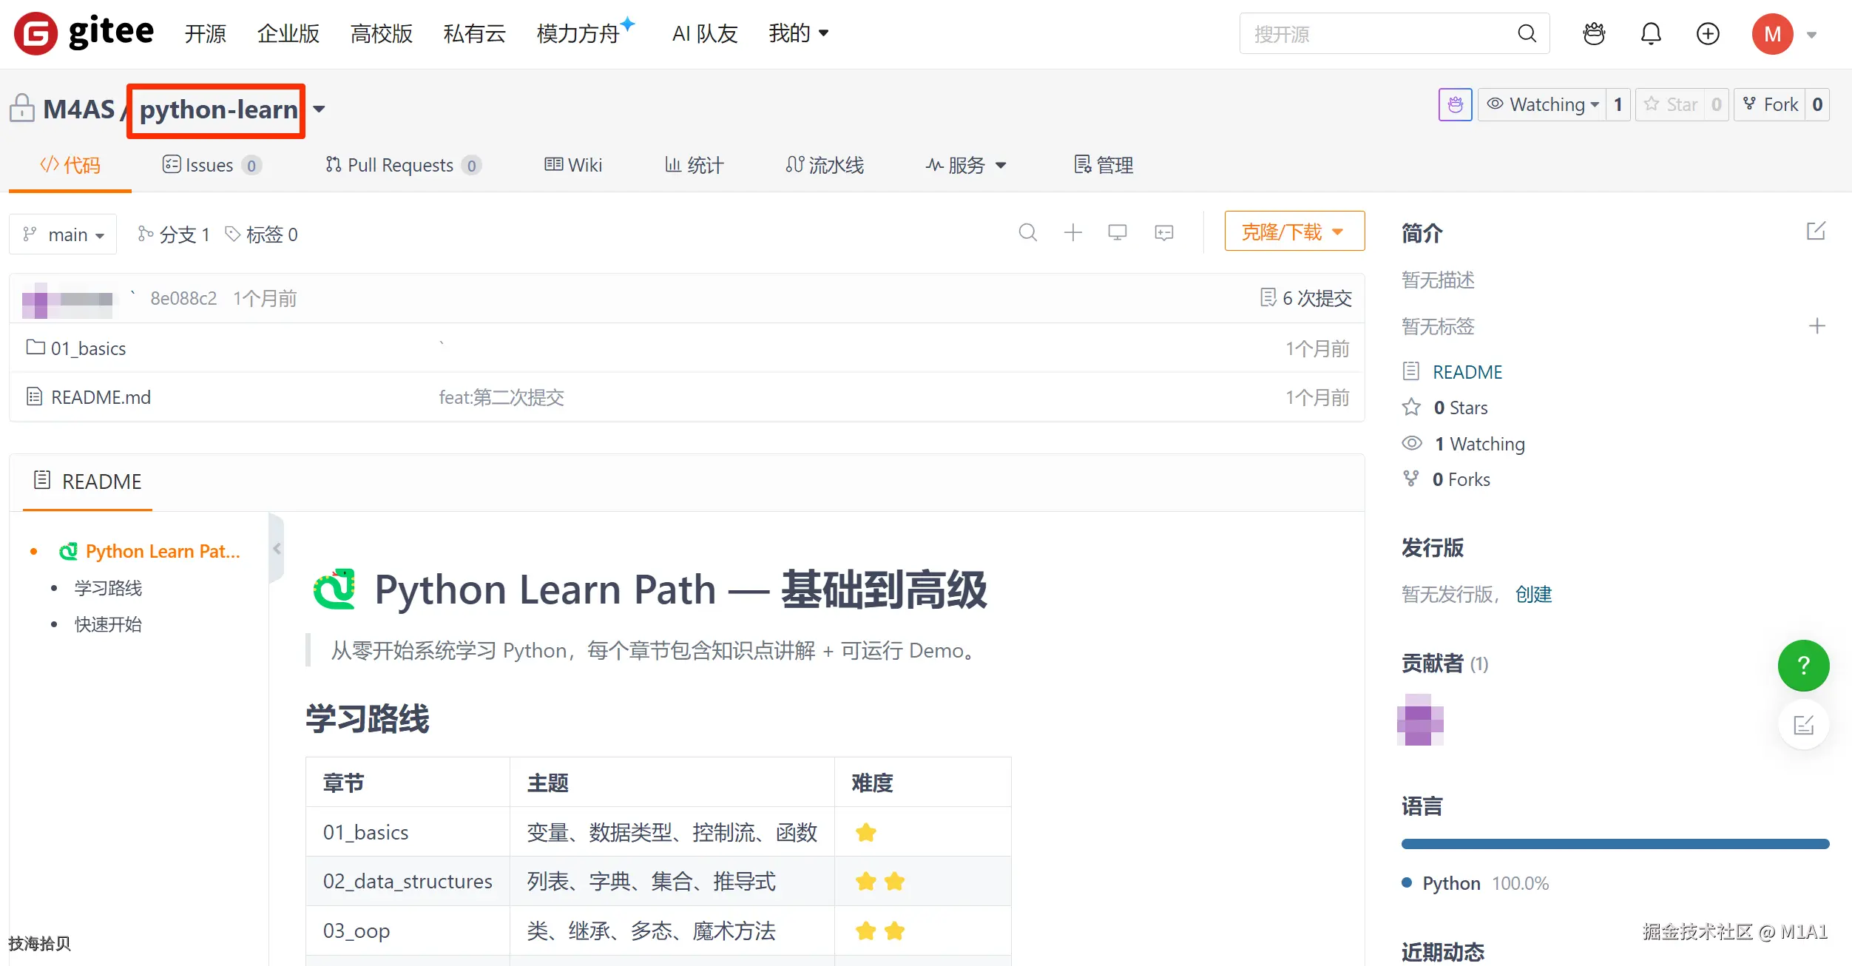Screen dimensions: 1852x966
Task: Edit the repository intro with the pencil icon
Action: pyautogui.click(x=1816, y=232)
